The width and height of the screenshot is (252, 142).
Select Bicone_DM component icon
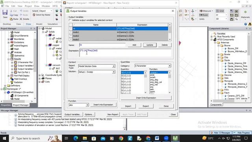[x=225, y=49]
